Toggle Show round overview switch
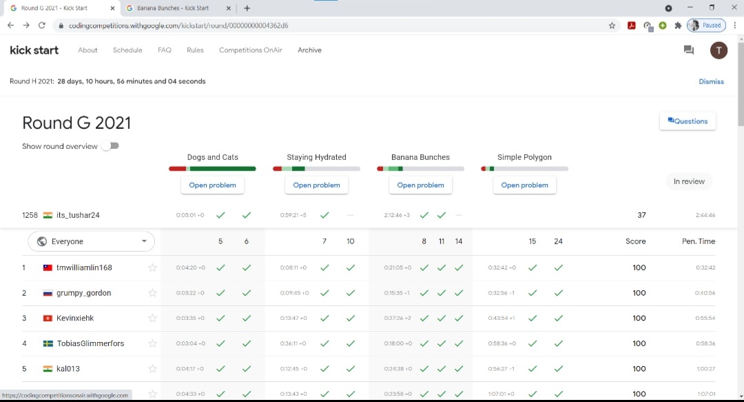This screenshot has height=402, width=744. [x=109, y=145]
